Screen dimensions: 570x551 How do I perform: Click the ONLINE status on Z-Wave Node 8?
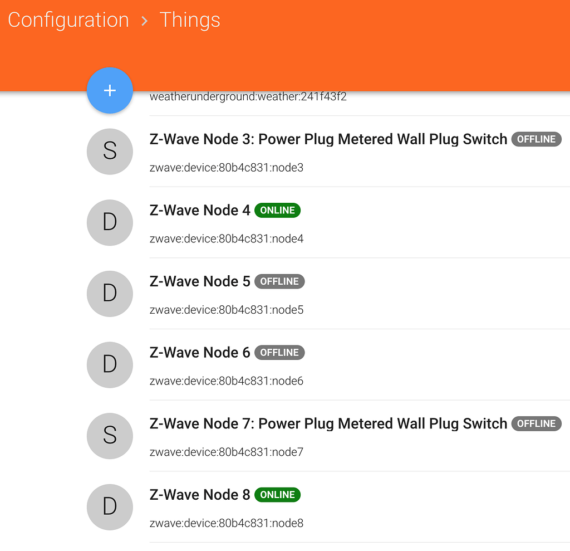pyautogui.click(x=277, y=494)
